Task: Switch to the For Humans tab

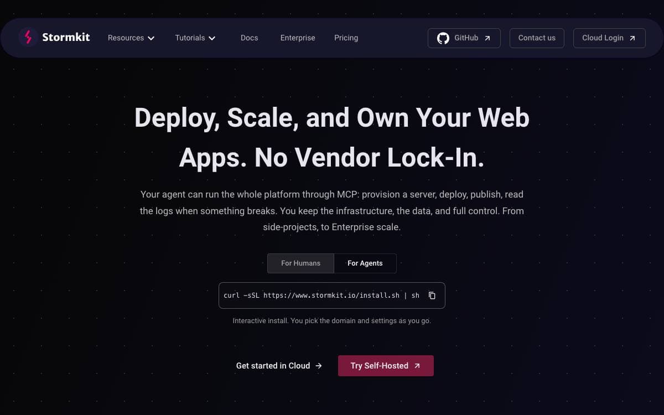Action: click(x=301, y=263)
